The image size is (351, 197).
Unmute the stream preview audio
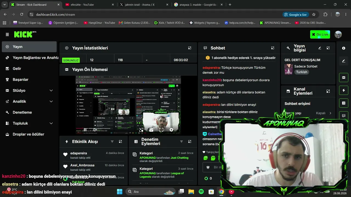point(95,130)
